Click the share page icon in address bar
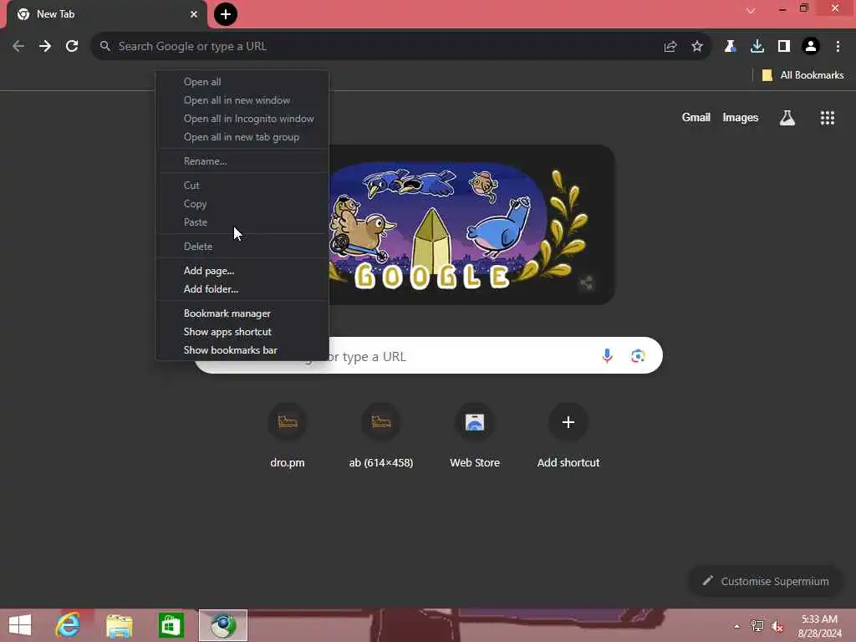 [670, 47]
